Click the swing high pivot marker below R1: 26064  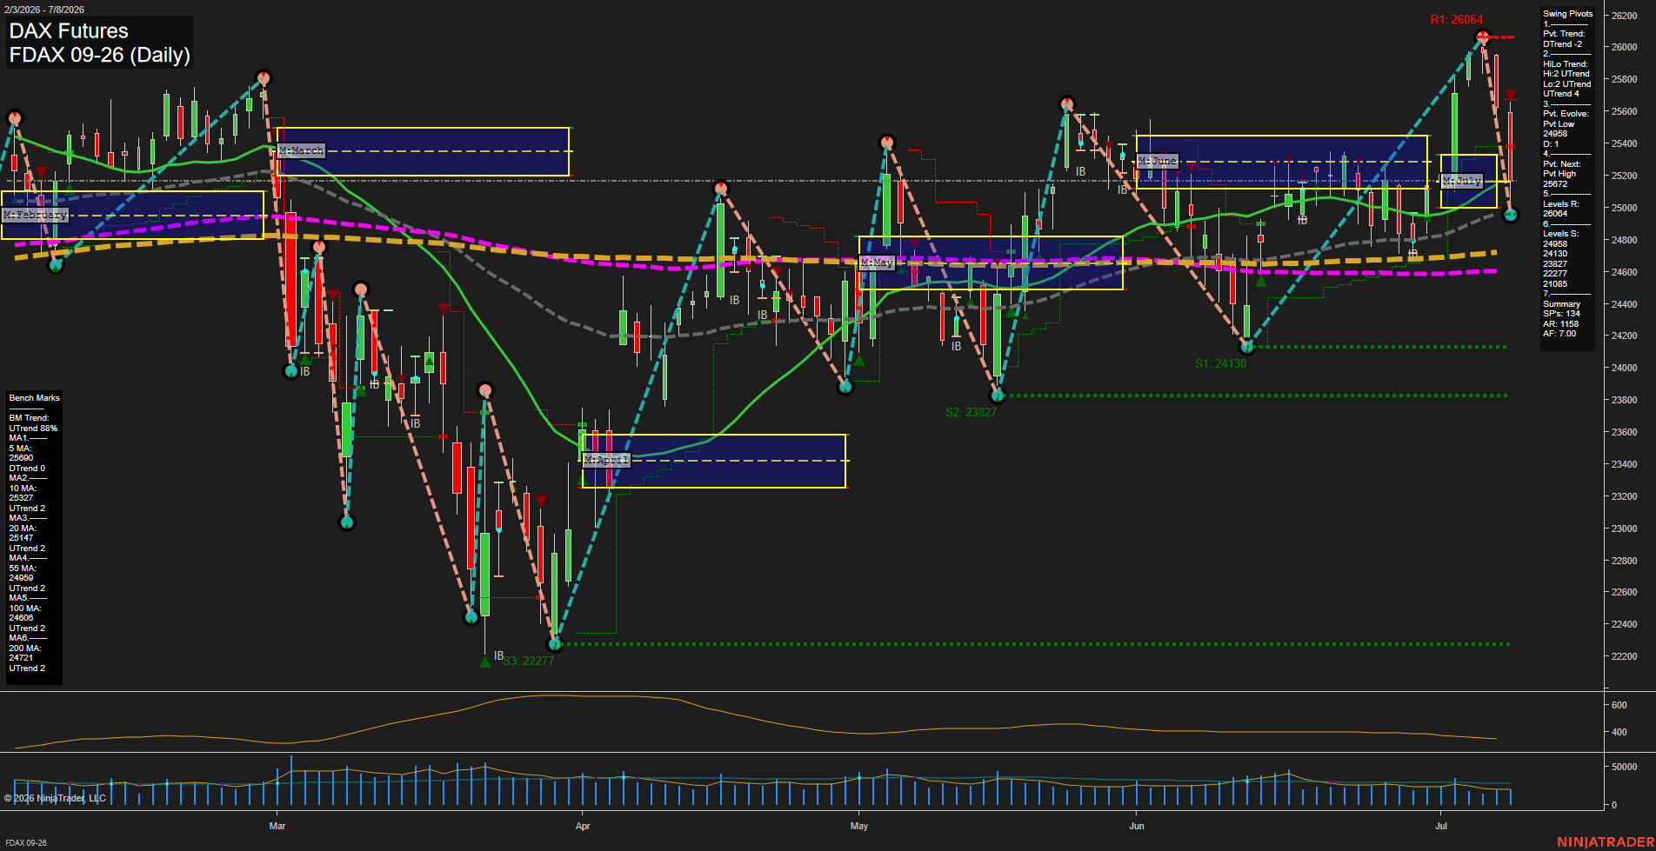click(1483, 37)
